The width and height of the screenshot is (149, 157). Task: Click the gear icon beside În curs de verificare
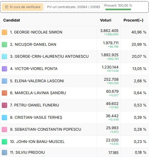click(7, 7)
